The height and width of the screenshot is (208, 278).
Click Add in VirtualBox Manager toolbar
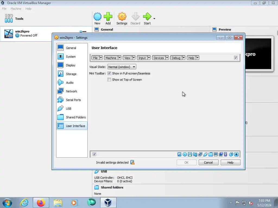108,19
